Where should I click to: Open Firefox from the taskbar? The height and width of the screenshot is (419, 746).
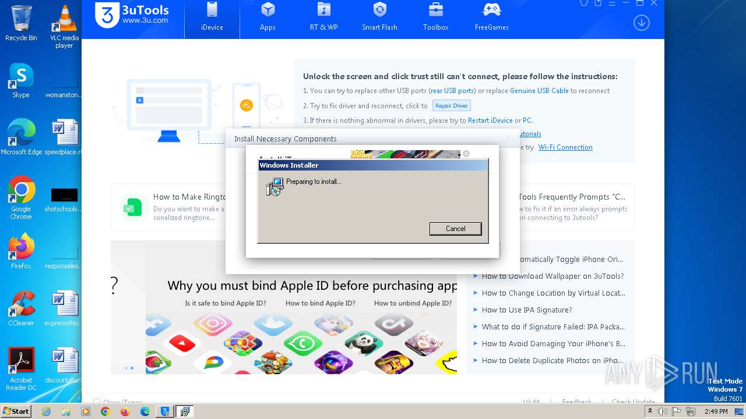(125, 411)
